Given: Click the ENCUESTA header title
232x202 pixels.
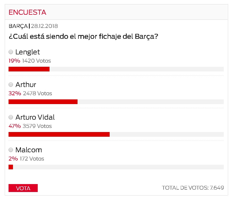Looking at the screenshot, I should point(27,12).
